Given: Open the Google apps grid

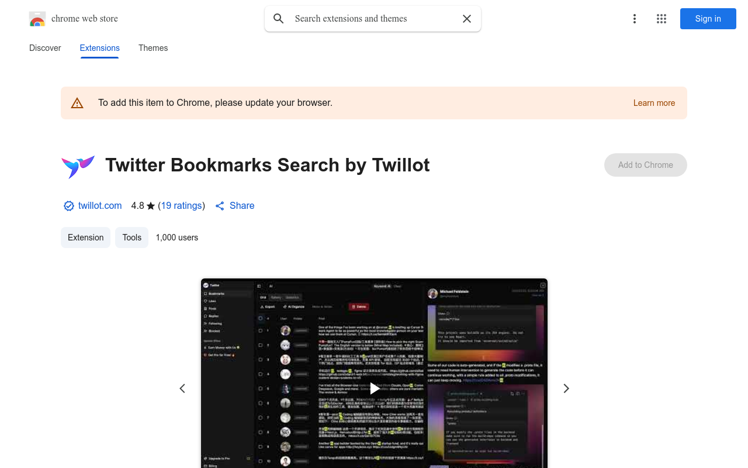Looking at the screenshot, I should click(662, 19).
